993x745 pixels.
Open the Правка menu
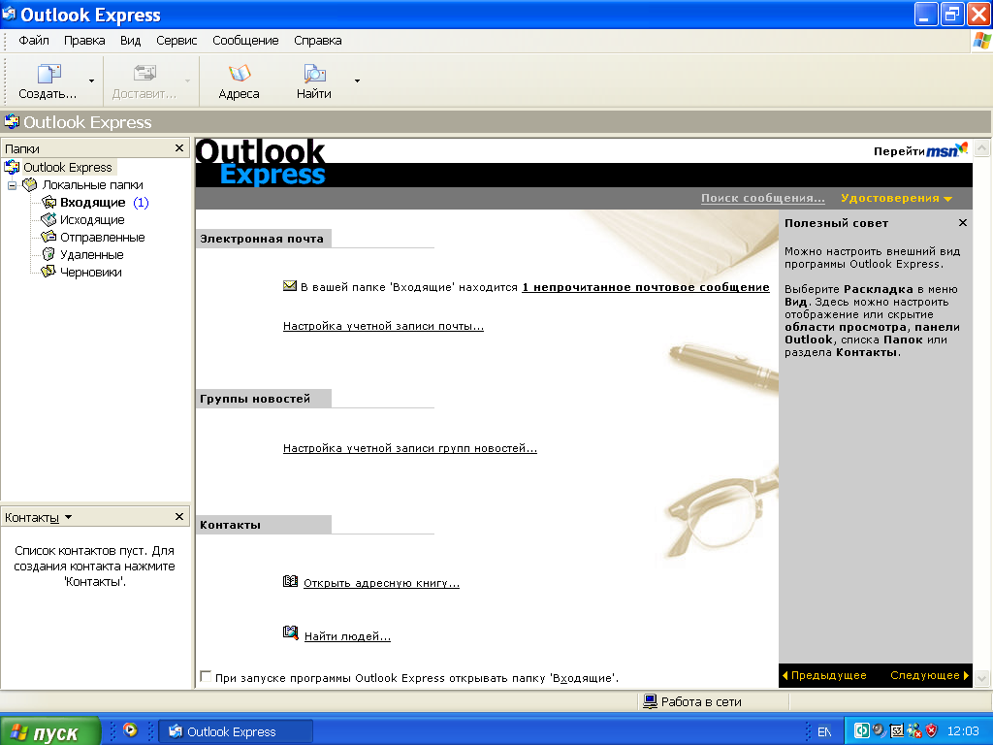[84, 41]
